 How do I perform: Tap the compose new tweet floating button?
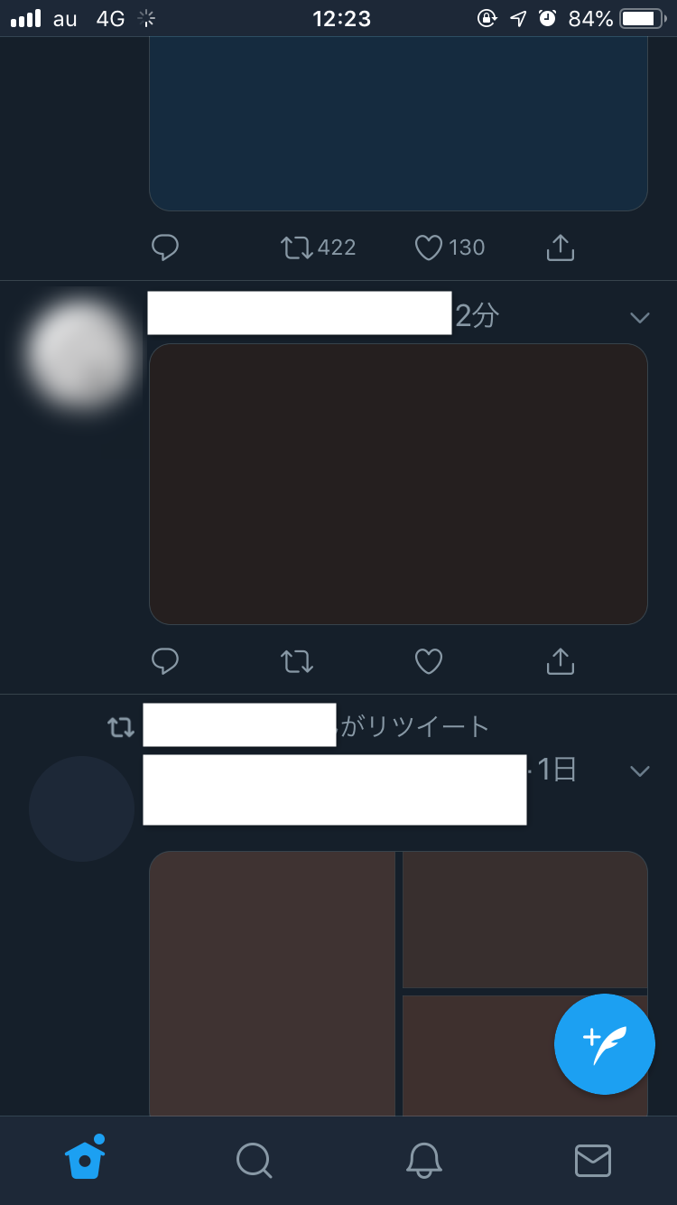[x=605, y=1044]
